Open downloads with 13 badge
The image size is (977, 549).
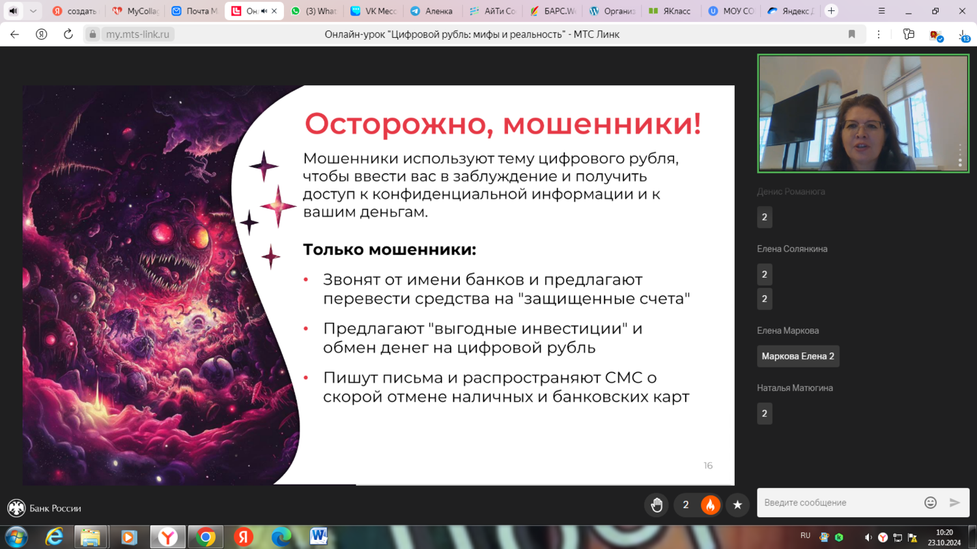tap(964, 35)
